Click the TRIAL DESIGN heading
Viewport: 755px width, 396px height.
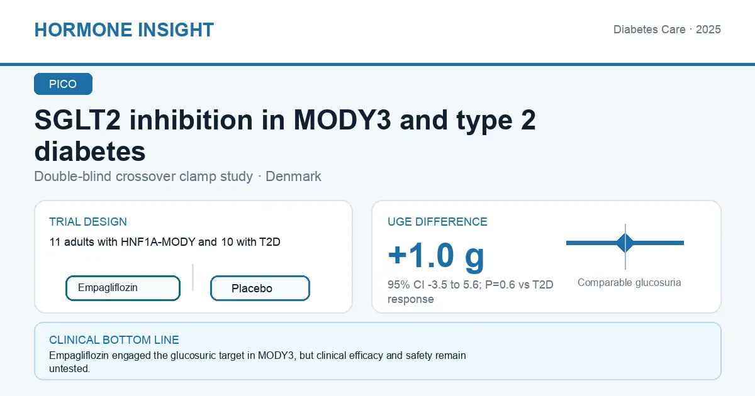pos(88,222)
